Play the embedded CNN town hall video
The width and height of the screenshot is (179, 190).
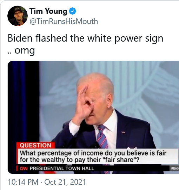click(93, 117)
